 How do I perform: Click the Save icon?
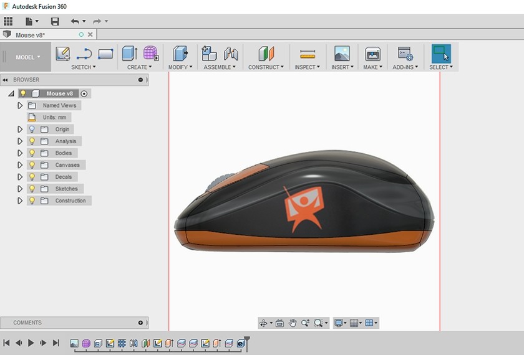click(x=55, y=22)
